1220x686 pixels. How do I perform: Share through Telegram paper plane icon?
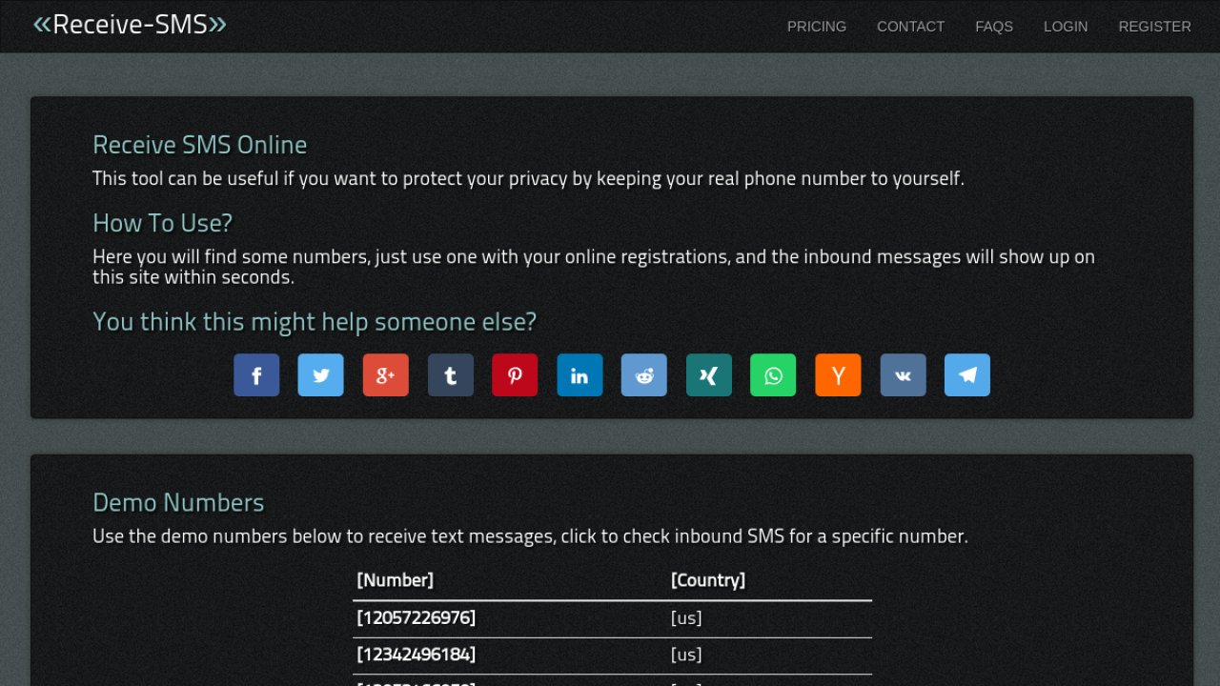[967, 375]
